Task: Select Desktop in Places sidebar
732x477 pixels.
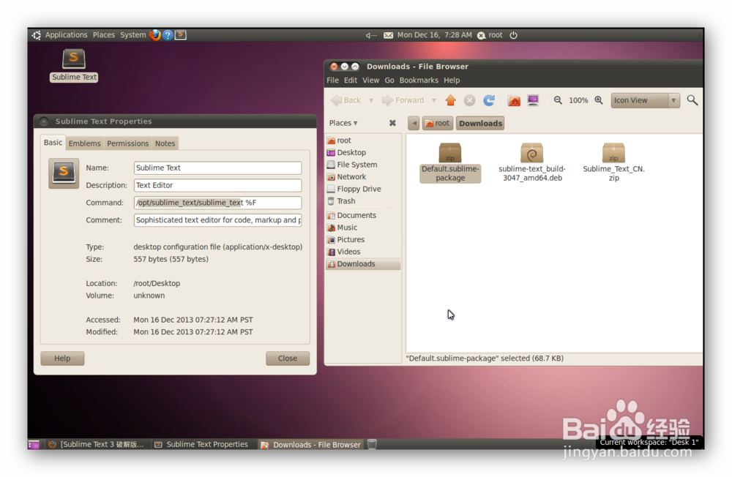Action: pyautogui.click(x=363, y=153)
